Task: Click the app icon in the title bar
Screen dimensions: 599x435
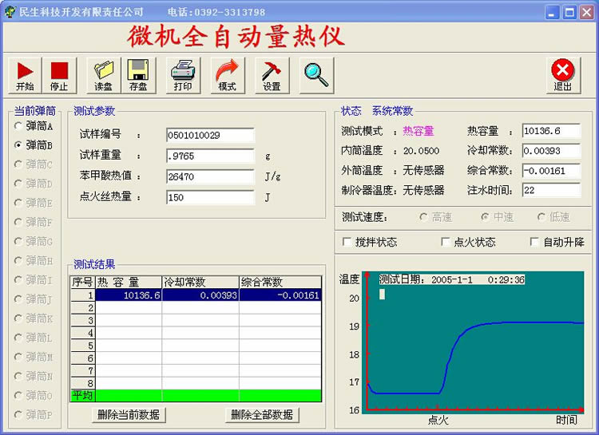Action: point(10,12)
